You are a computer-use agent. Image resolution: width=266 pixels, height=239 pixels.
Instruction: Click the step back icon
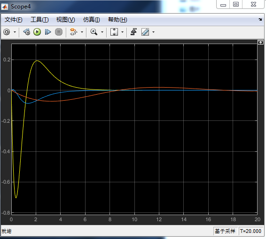coord(27,32)
